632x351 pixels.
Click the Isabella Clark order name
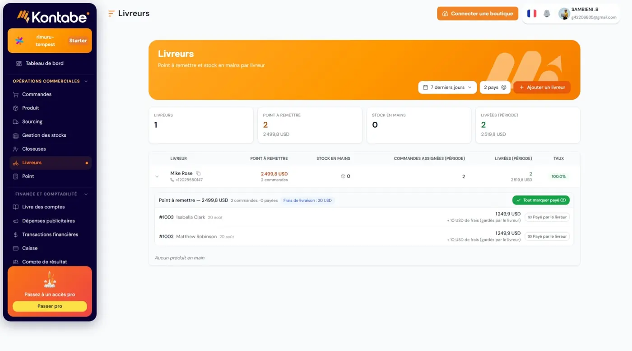(x=191, y=217)
